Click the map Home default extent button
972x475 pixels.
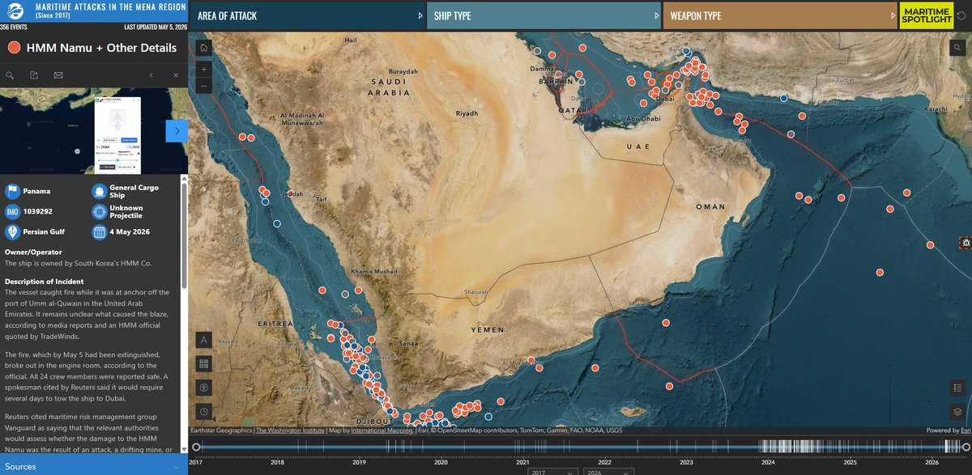202,48
